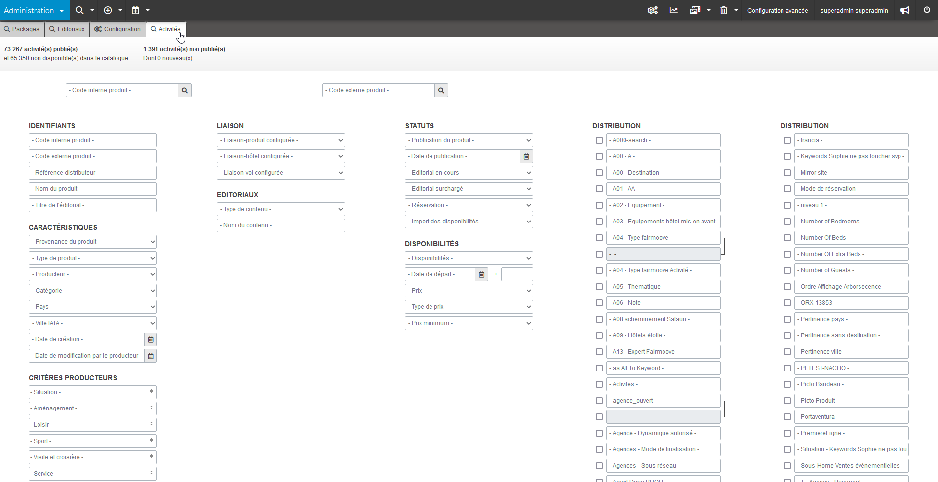Click the gears settings icon in top bar
Viewport: 938px width, 482px height.
[x=652, y=10]
